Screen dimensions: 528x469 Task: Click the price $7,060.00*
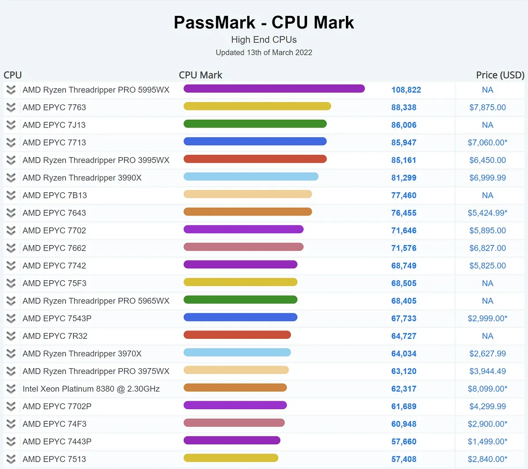[x=488, y=143]
